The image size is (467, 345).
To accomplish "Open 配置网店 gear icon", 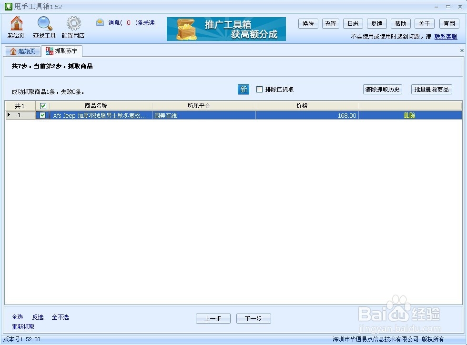I will (73, 23).
